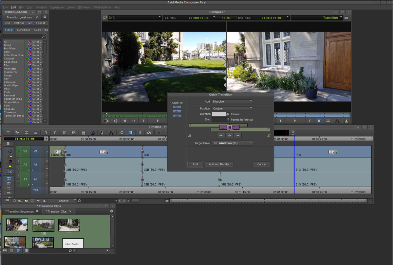Select the Lift (yellow up arrow) icon
393x265 pixels.
346,121
